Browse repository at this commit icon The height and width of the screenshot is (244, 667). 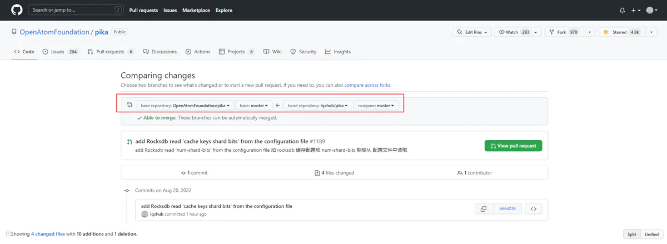pos(534,209)
